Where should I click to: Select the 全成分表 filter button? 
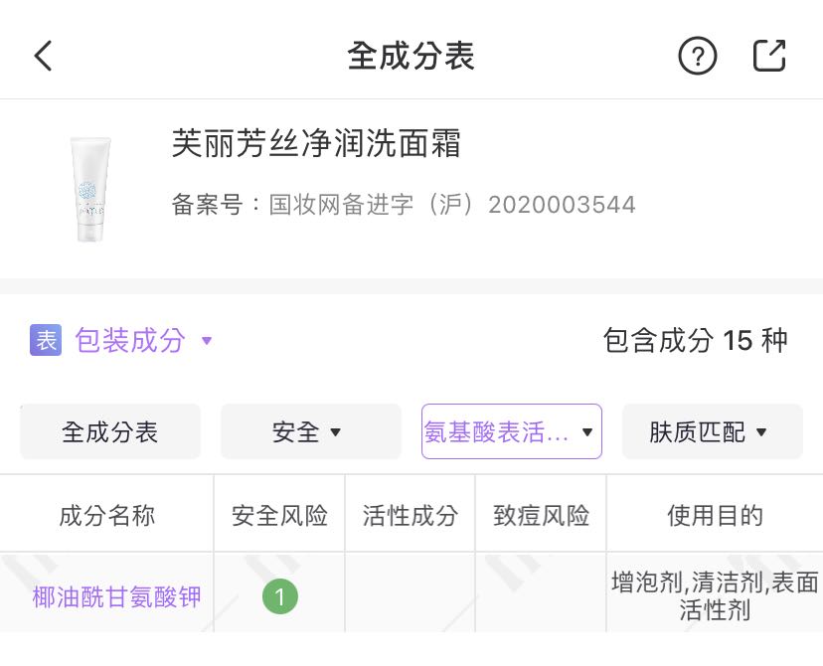click(110, 431)
